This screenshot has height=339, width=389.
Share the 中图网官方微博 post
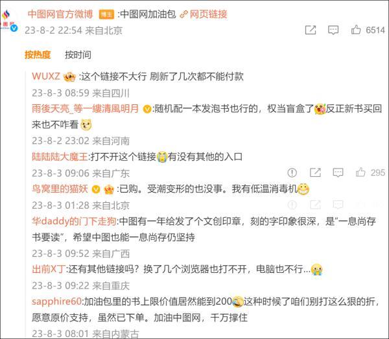click(311, 30)
